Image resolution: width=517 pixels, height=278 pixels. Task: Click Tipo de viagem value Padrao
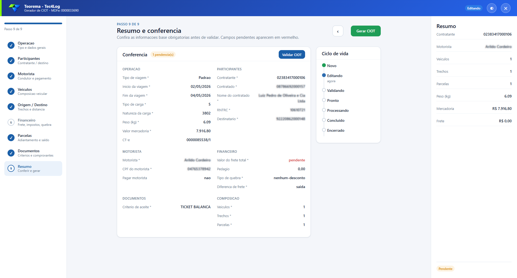205,78
